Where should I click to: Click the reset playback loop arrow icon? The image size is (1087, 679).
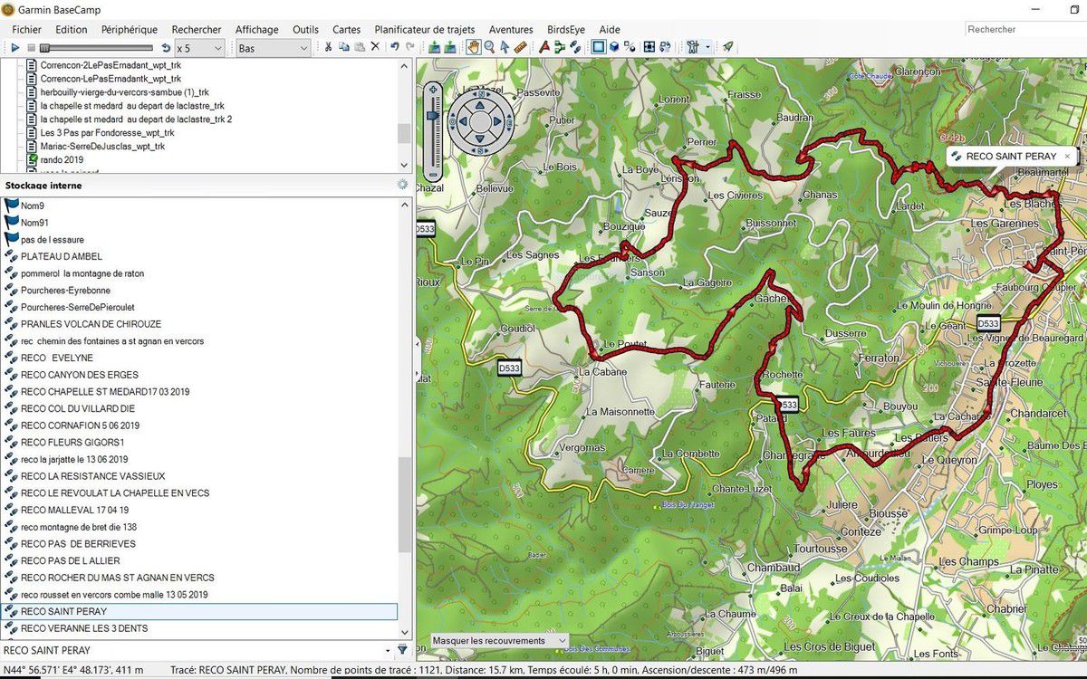(166, 47)
